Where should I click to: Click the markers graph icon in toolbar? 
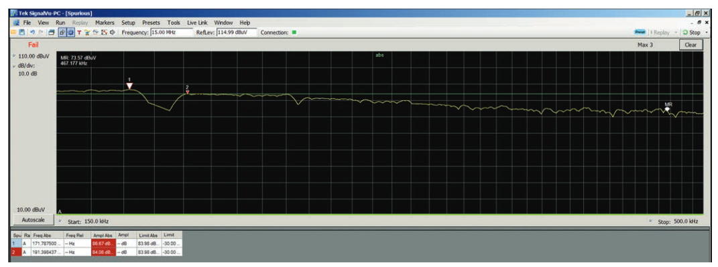105,33
